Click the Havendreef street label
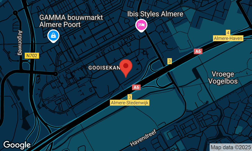This screenshot has height=151, width=252. (x=143, y=138)
